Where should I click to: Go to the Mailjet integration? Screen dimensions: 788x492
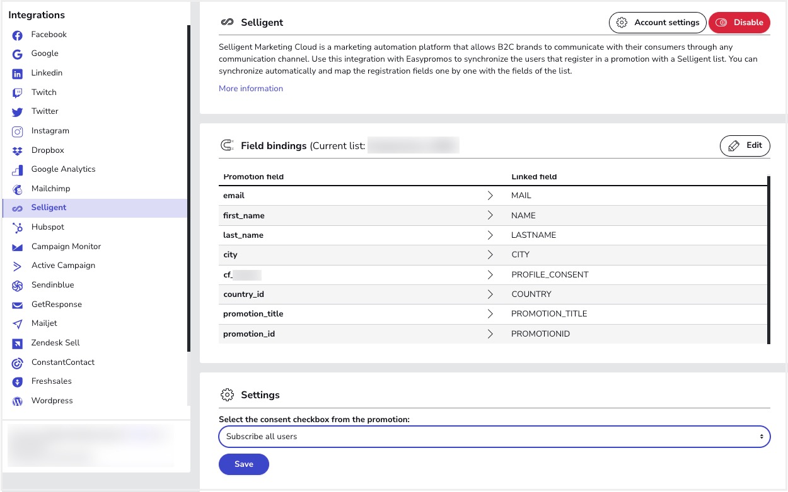pos(44,323)
